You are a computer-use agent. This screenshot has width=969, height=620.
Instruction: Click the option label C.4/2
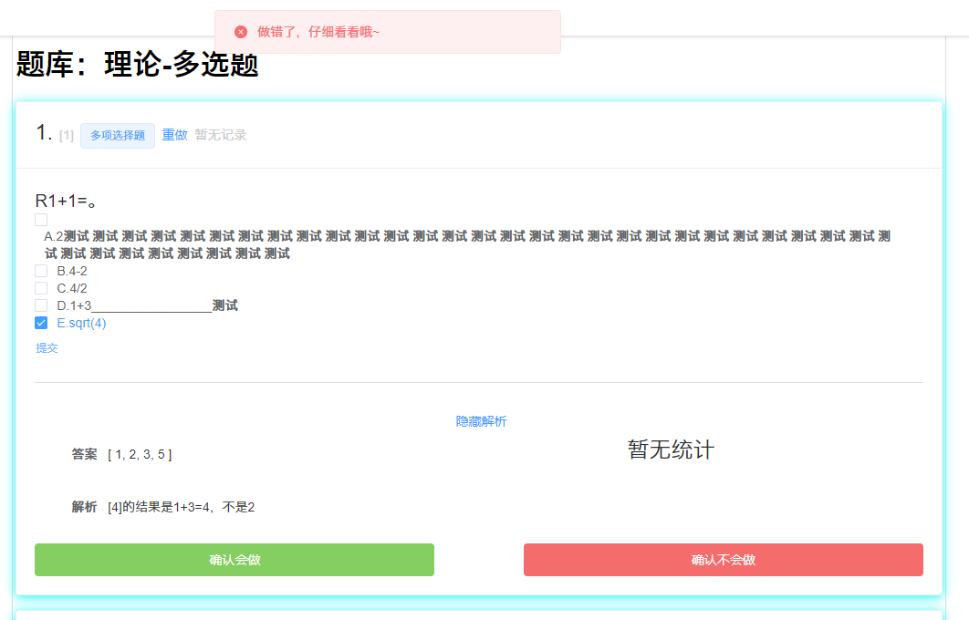click(72, 288)
